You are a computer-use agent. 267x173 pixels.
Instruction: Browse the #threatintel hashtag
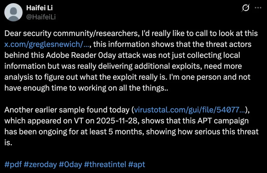coord(105,164)
